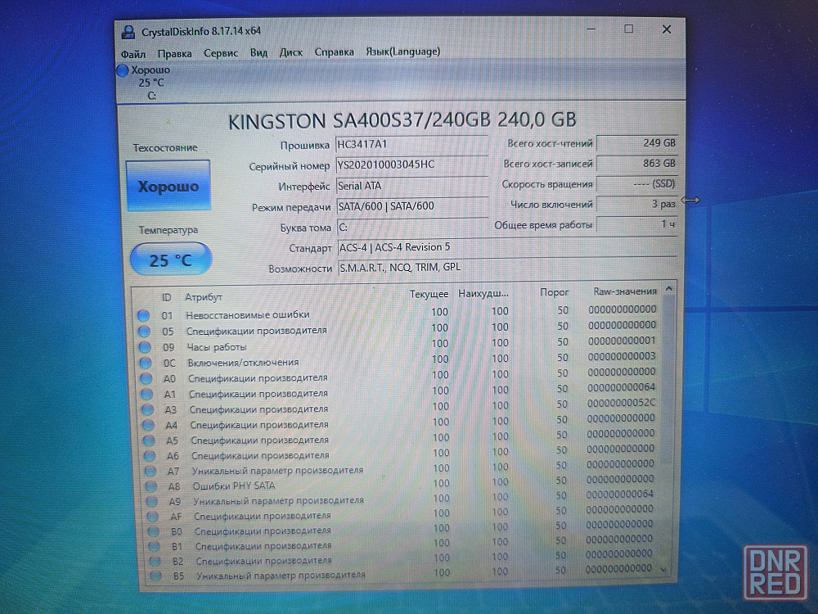The width and height of the screenshot is (818, 614).
Task: Click status icon of attribute A9
Action: point(152,501)
